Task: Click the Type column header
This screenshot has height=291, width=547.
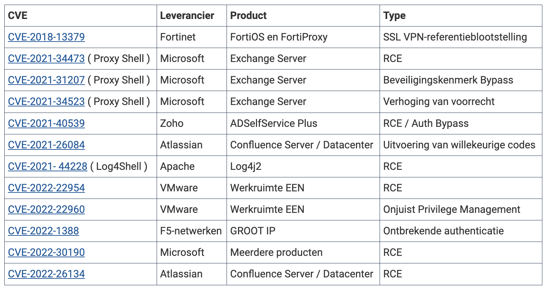Action: click(394, 16)
